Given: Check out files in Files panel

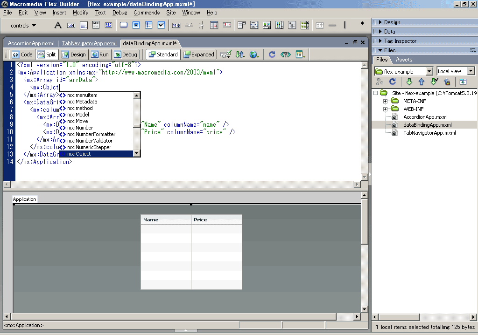Looking at the screenshot, I should pyautogui.click(x=435, y=82).
